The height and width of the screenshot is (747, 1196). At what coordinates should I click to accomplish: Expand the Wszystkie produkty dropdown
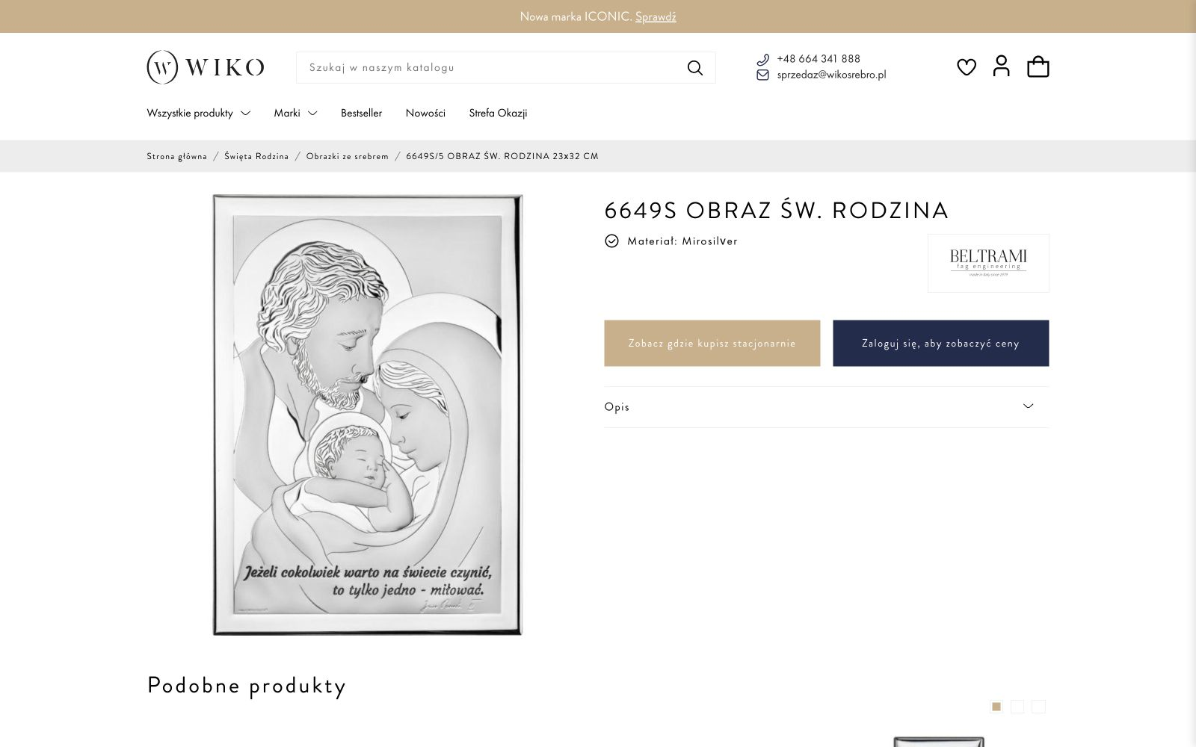pos(198,113)
